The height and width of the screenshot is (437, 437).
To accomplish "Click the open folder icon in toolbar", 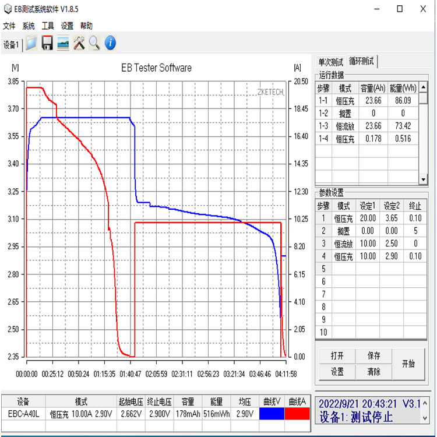I will coord(31,43).
